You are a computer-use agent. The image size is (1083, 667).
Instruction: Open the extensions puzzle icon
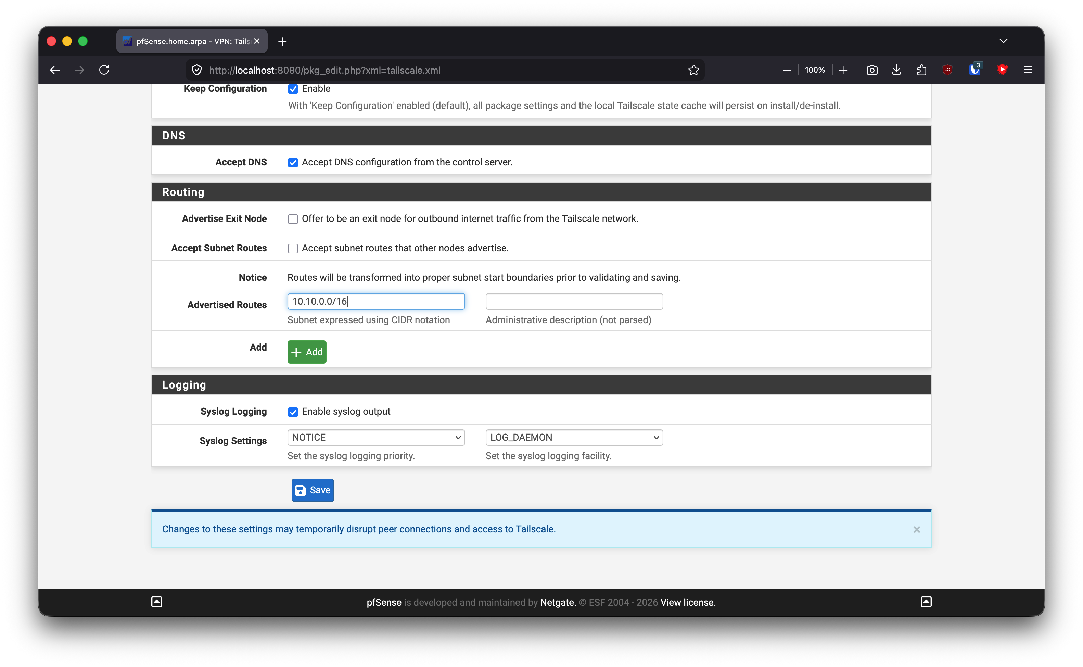921,70
